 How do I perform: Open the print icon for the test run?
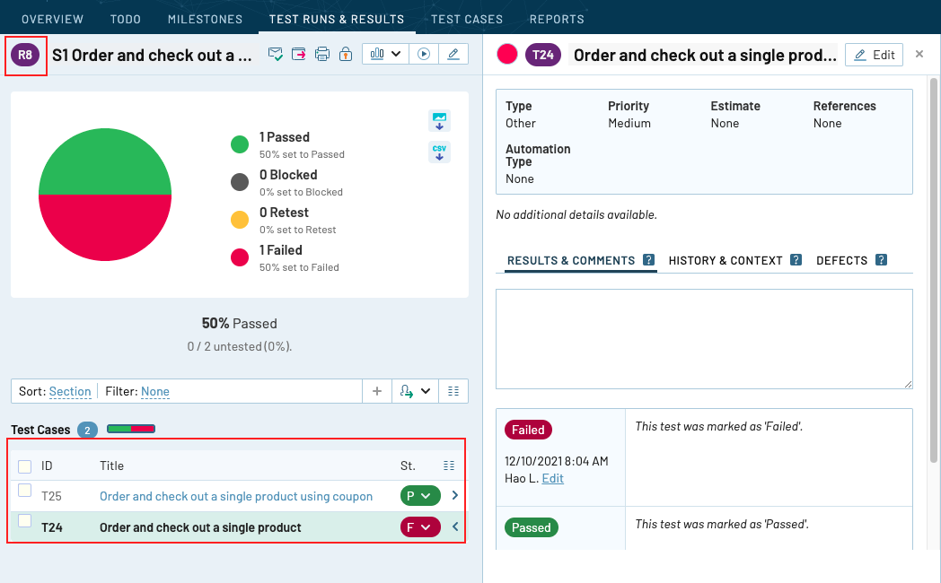[x=323, y=54]
